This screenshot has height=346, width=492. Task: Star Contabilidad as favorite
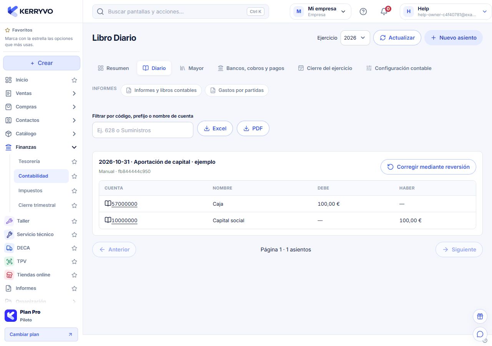coord(75,176)
